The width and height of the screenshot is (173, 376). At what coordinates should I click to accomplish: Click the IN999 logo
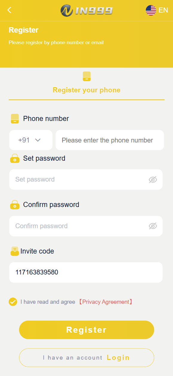(86, 10)
